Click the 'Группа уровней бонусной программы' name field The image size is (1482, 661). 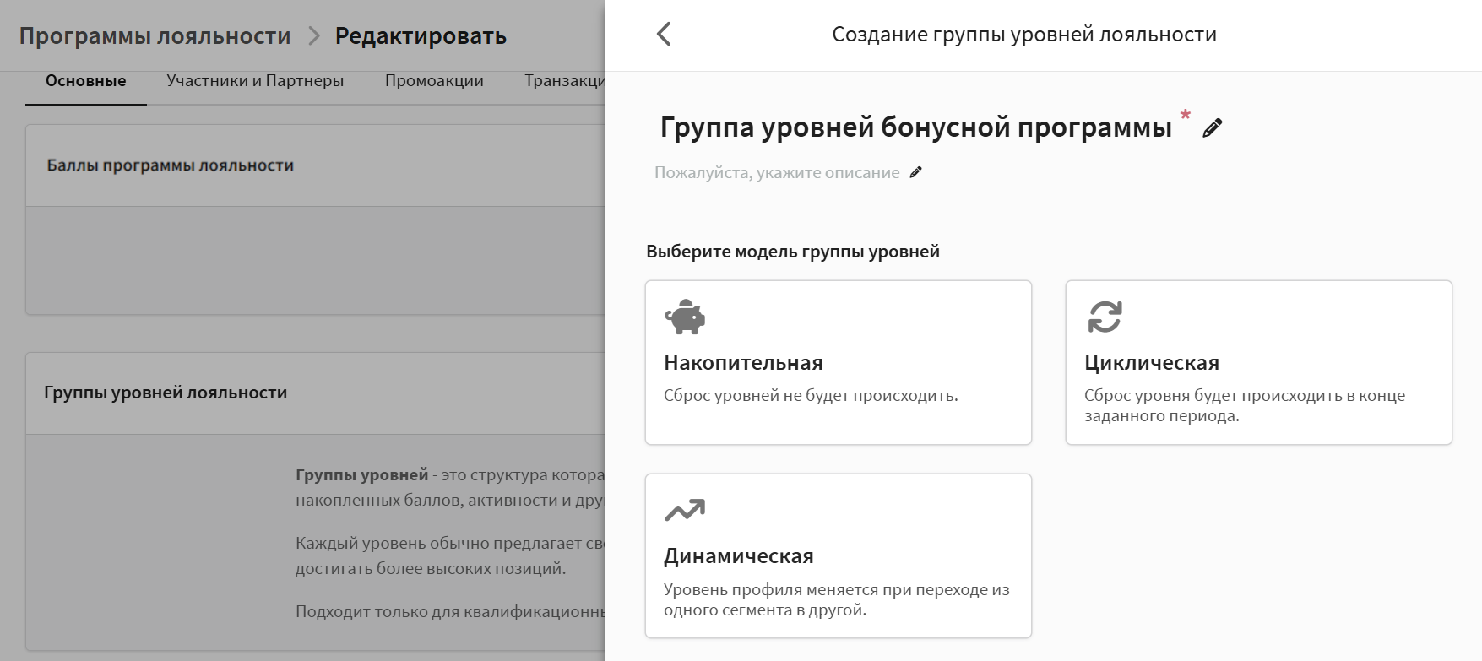[x=915, y=127]
